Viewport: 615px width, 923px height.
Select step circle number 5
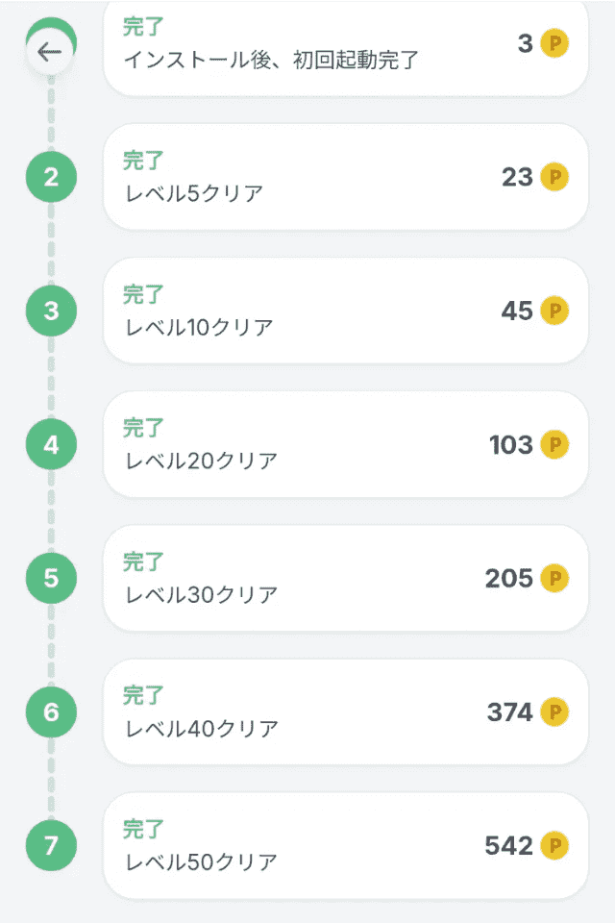tap(51, 579)
